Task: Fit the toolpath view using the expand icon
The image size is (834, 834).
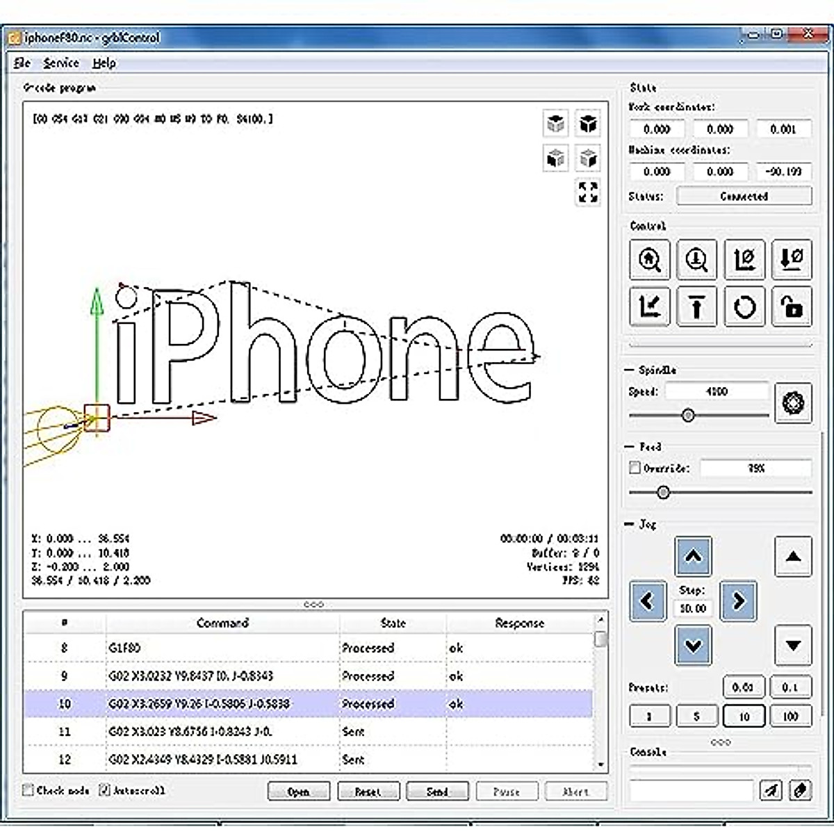Action: [x=588, y=192]
